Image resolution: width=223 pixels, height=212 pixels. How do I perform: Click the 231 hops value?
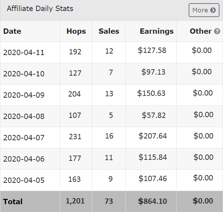pos(75,136)
